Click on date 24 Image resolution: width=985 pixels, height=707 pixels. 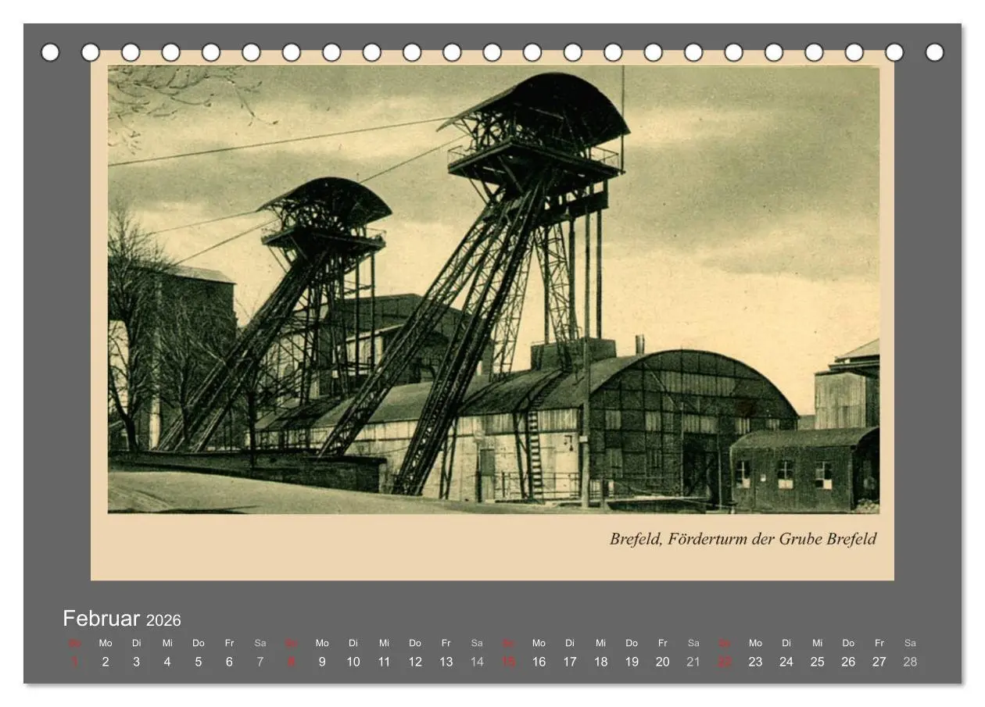tap(786, 662)
